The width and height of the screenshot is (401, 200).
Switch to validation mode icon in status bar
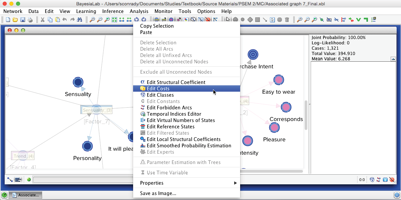pos(18,180)
